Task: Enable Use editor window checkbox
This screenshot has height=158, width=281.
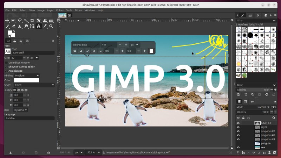Action: click(6, 63)
